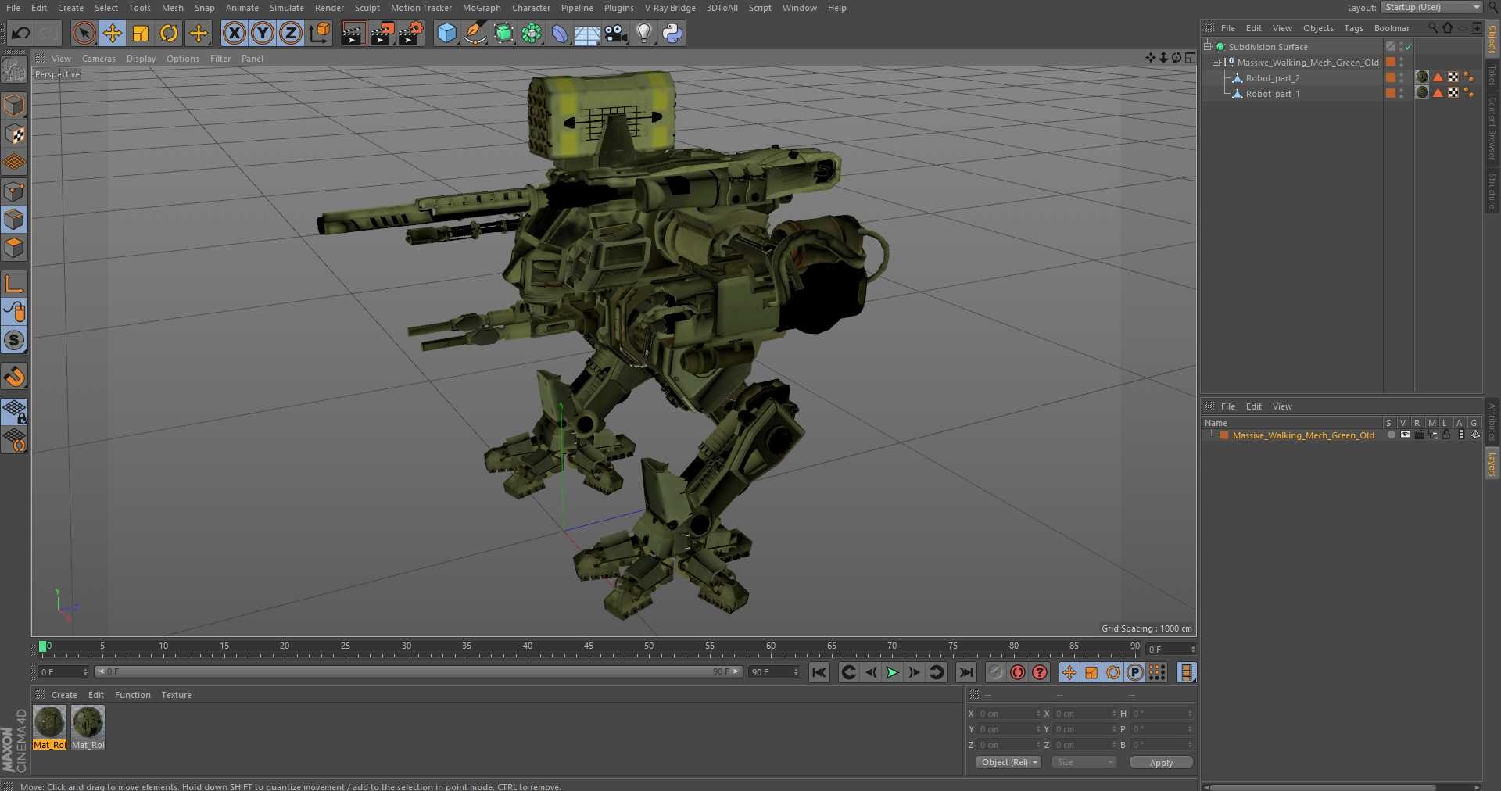Click the layer color swatch of Massive_Walking_Mech_Green_Old

point(1224,435)
